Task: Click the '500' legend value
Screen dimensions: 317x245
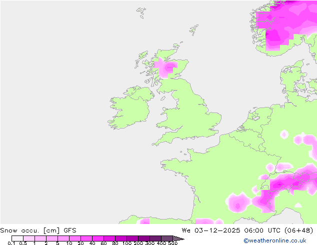Action: (x=173, y=243)
